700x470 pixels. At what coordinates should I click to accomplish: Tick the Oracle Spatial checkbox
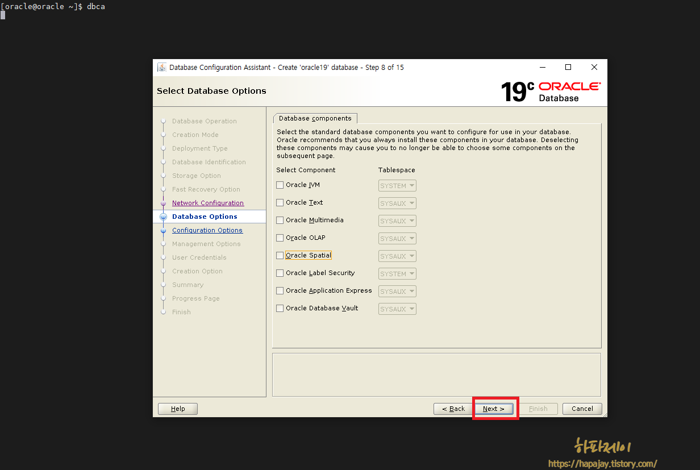coord(280,255)
